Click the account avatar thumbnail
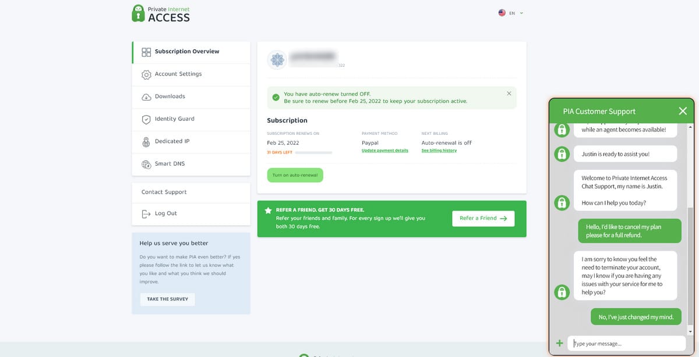 click(x=277, y=59)
